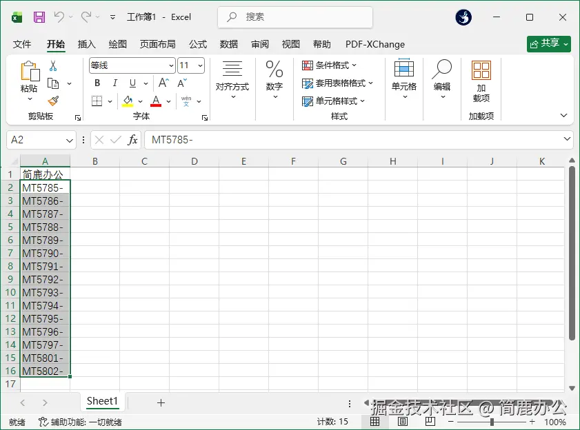The image size is (580, 430).
Task: Click the Redo arrow icon
Action: (x=86, y=17)
